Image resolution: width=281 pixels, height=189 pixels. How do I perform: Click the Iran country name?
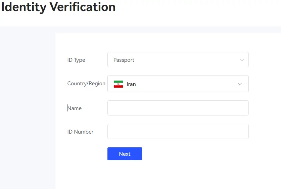pyautogui.click(x=131, y=84)
